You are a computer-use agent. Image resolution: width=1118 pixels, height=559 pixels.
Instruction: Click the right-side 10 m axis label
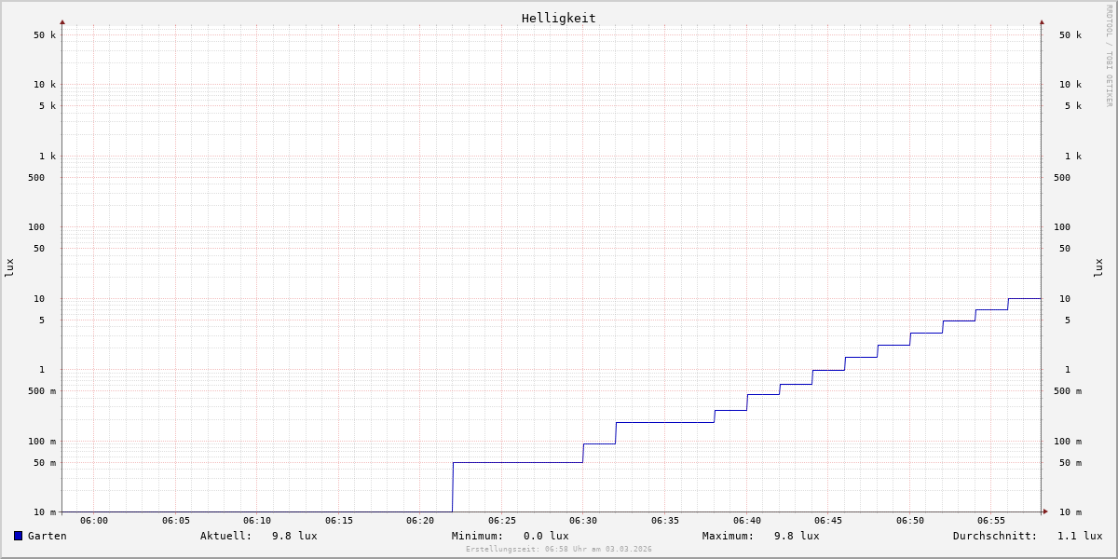(1070, 512)
